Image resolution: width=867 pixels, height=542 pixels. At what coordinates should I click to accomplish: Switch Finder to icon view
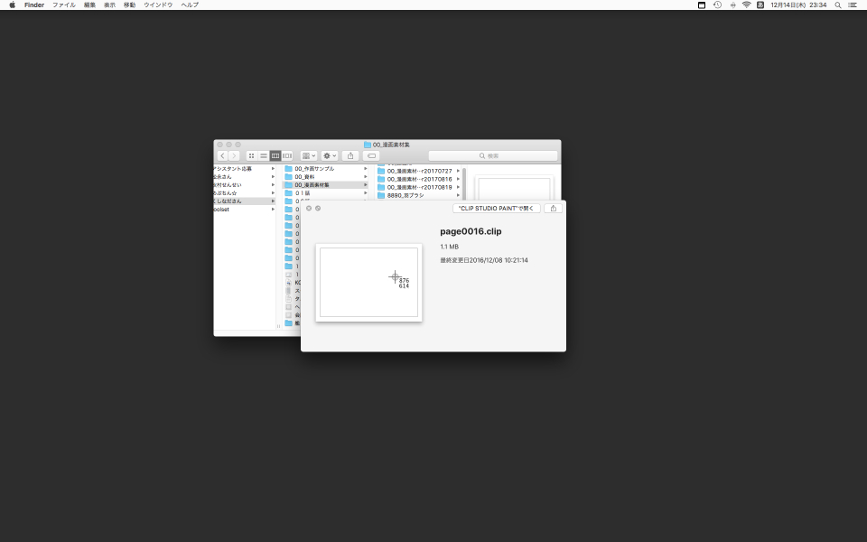pos(252,156)
